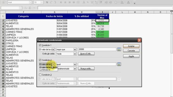Click cell containing 16,728
The height and width of the screenshot is (97, 173).
click(x=102, y=26)
